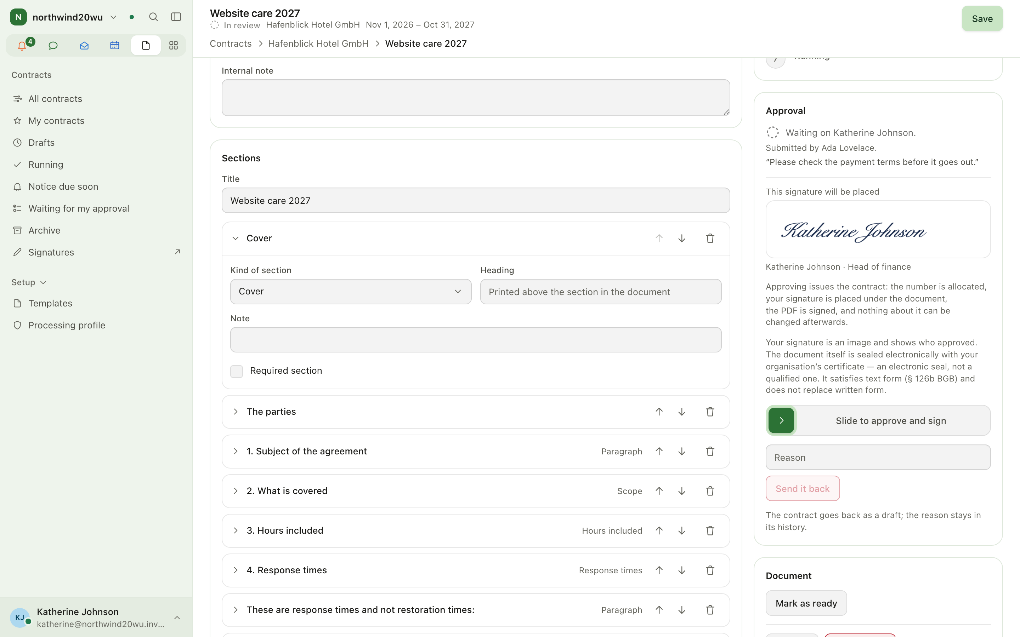Viewport: 1020px width, 637px height.
Task: Open the mail inbox icon
Action: 84,46
